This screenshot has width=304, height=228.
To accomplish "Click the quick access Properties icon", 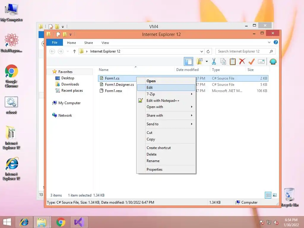I will pyautogui.click(x=58, y=34).
